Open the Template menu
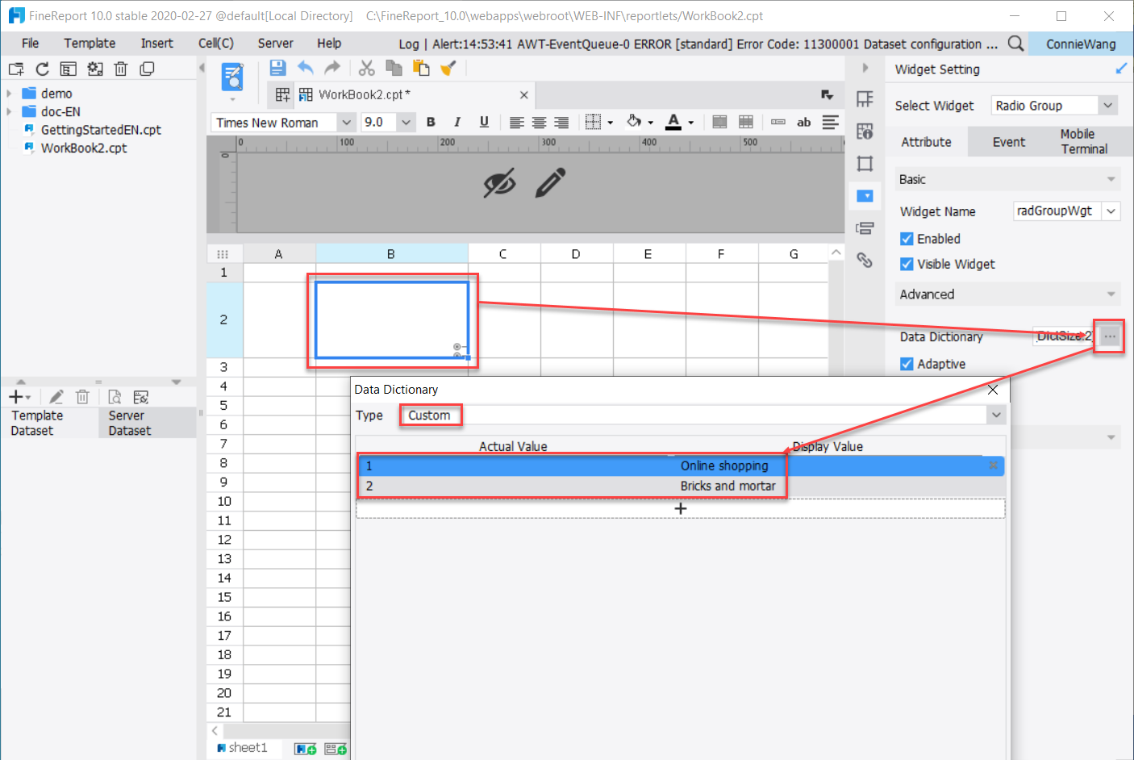This screenshot has height=760, width=1134. [x=89, y=43]
